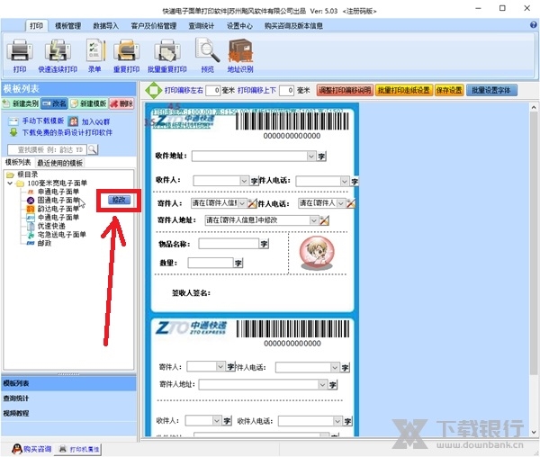Click the 保存设置 button

(x=449, y=91)
